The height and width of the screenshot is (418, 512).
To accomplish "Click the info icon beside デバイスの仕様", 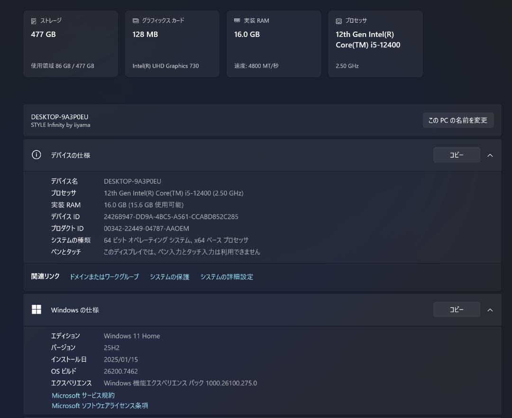I will (37, 155).
